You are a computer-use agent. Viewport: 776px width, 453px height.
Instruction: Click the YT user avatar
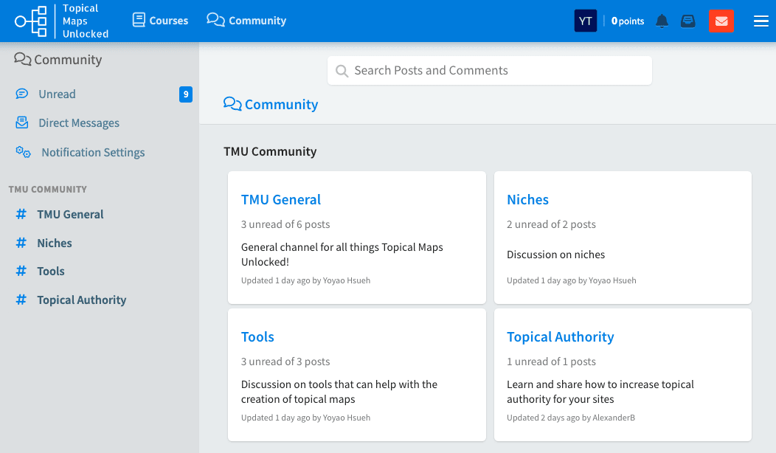[x=585, y=21]
